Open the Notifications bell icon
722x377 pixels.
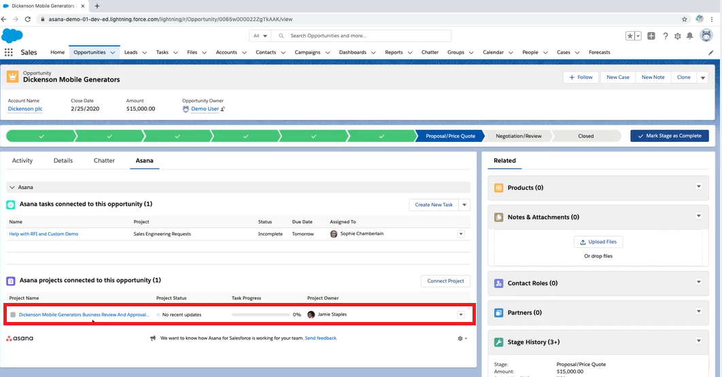(690, 36)
